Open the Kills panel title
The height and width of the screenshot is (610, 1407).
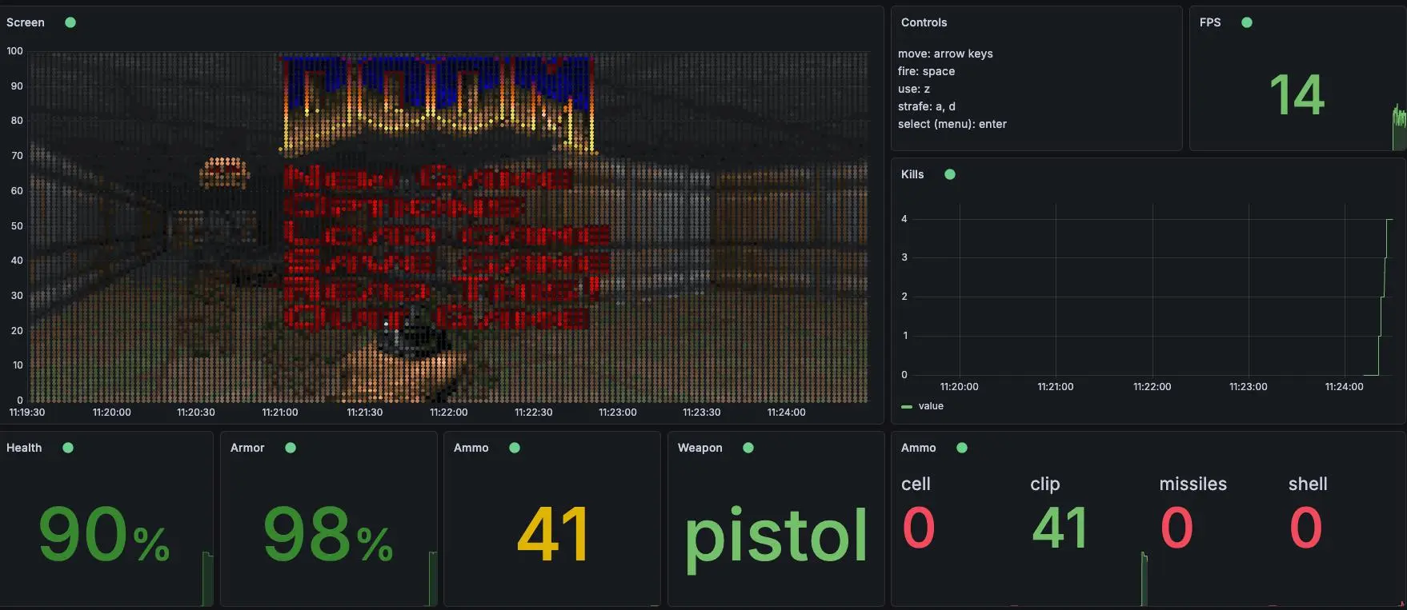[912, 174]
